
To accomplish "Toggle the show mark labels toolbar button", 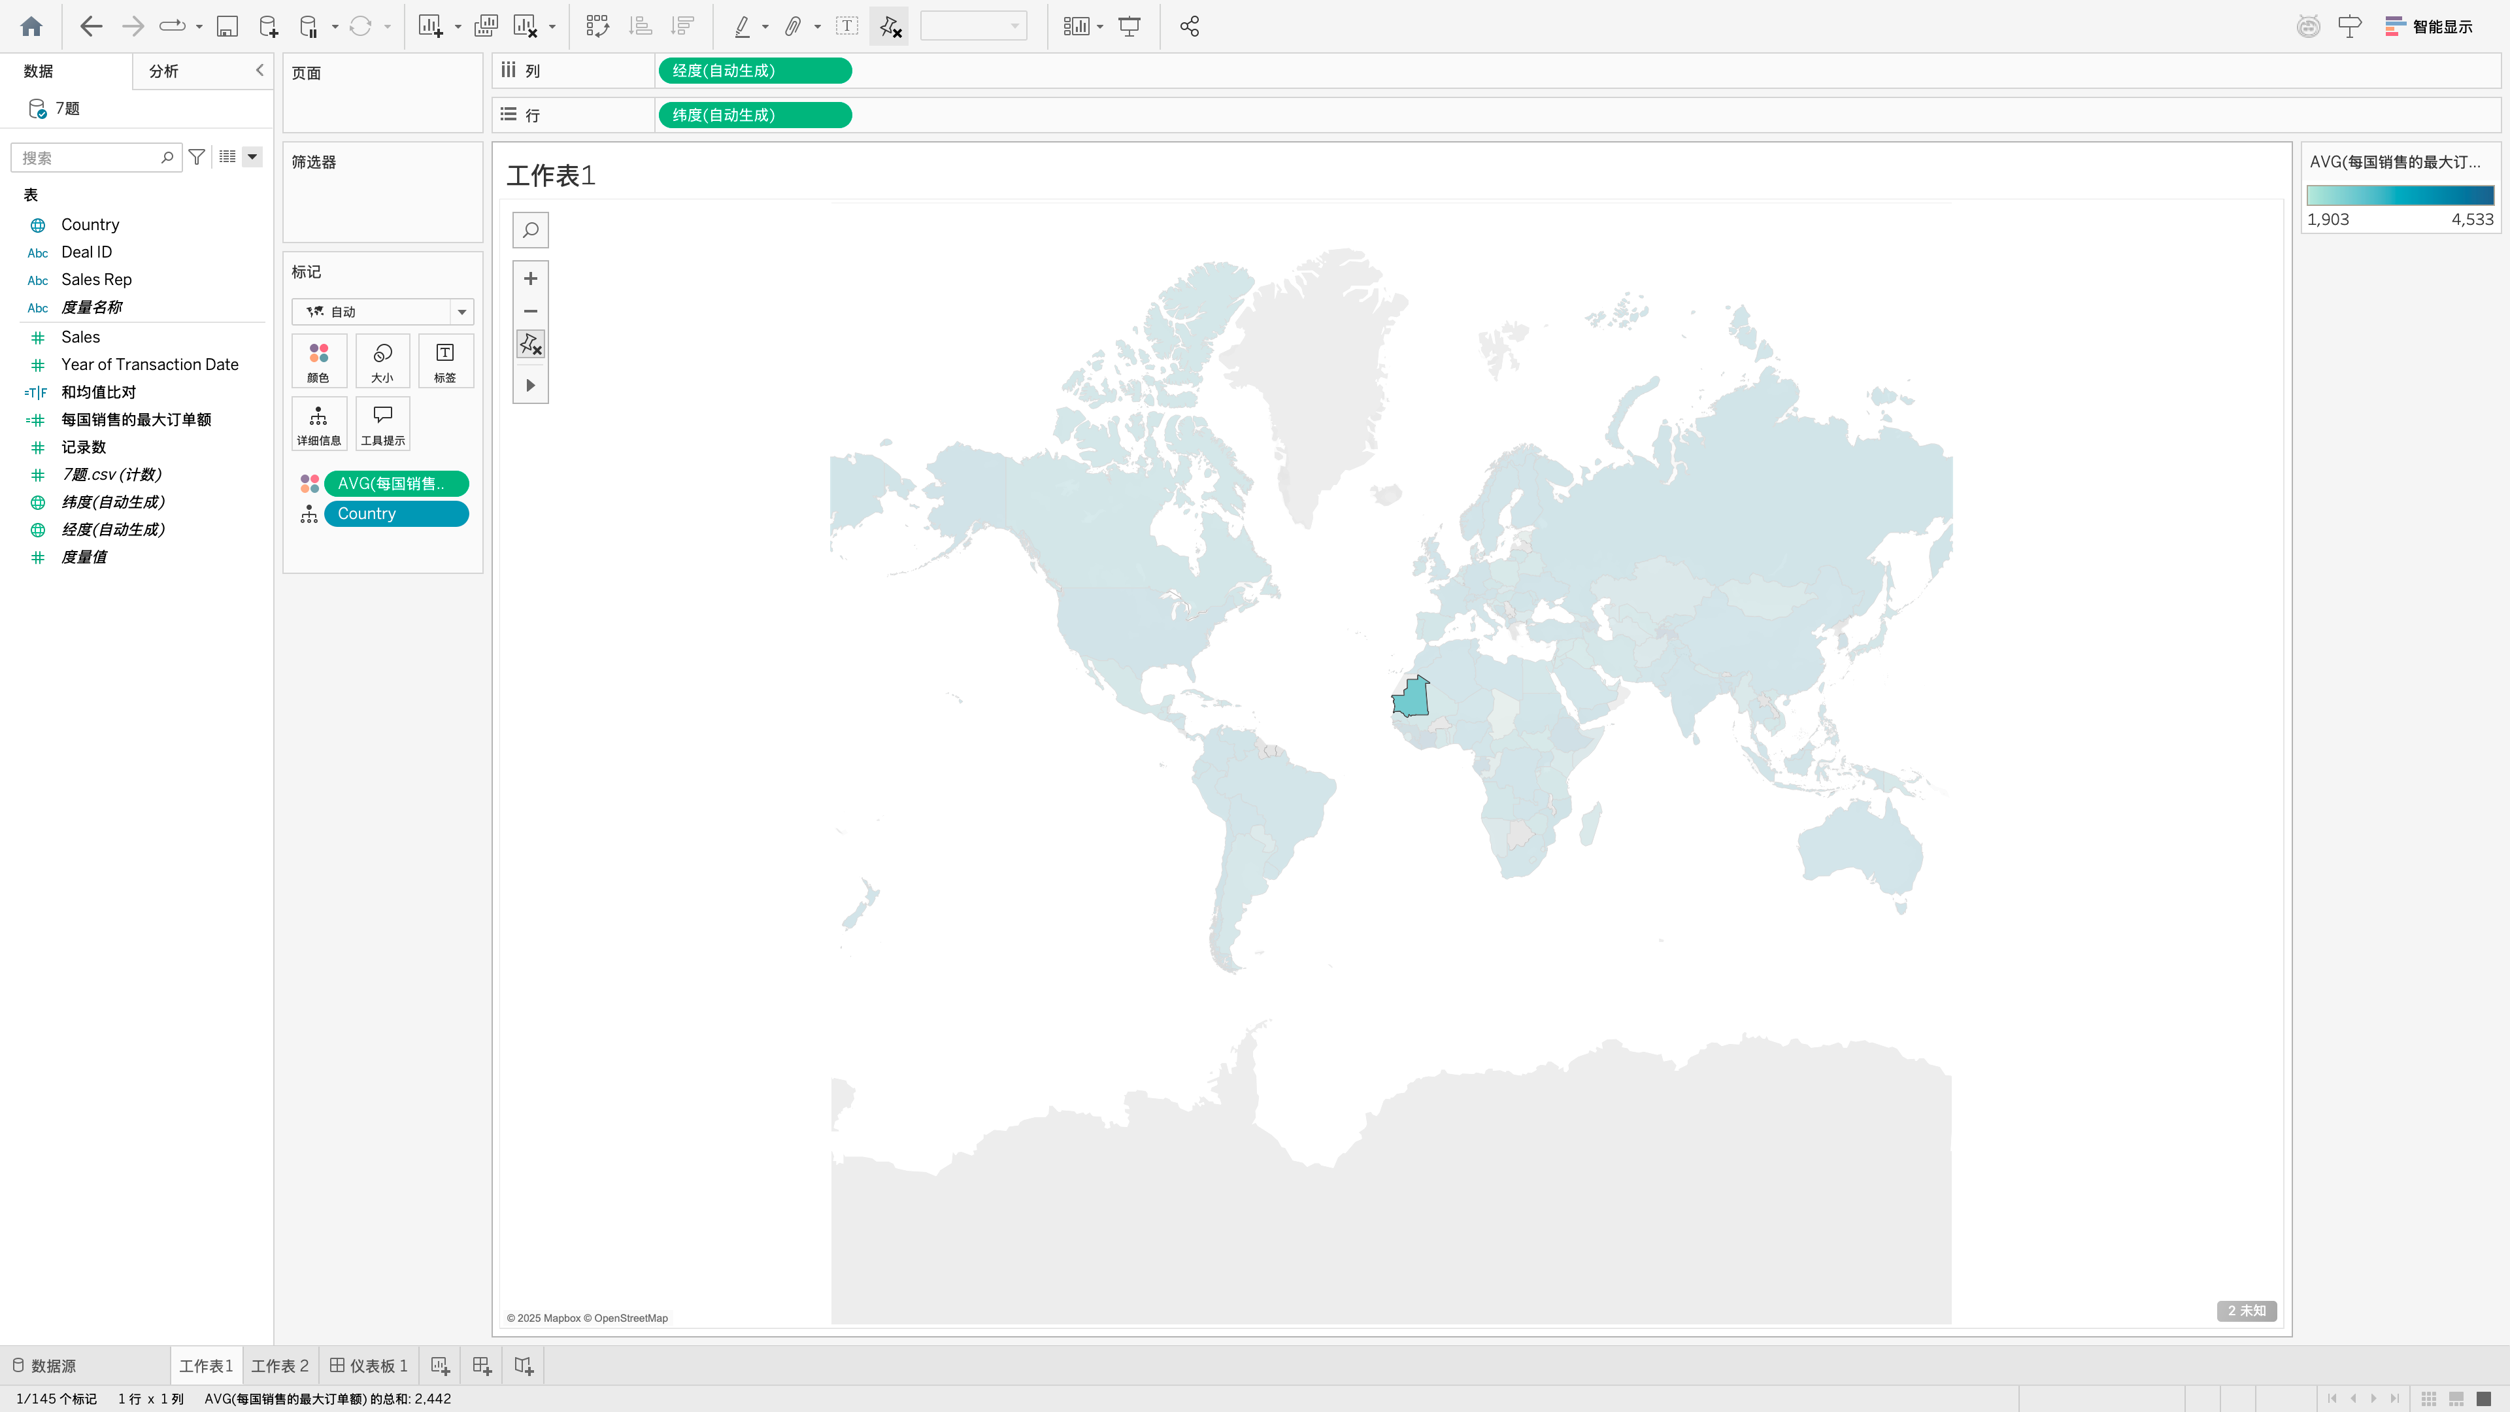I will coord(846,26).
